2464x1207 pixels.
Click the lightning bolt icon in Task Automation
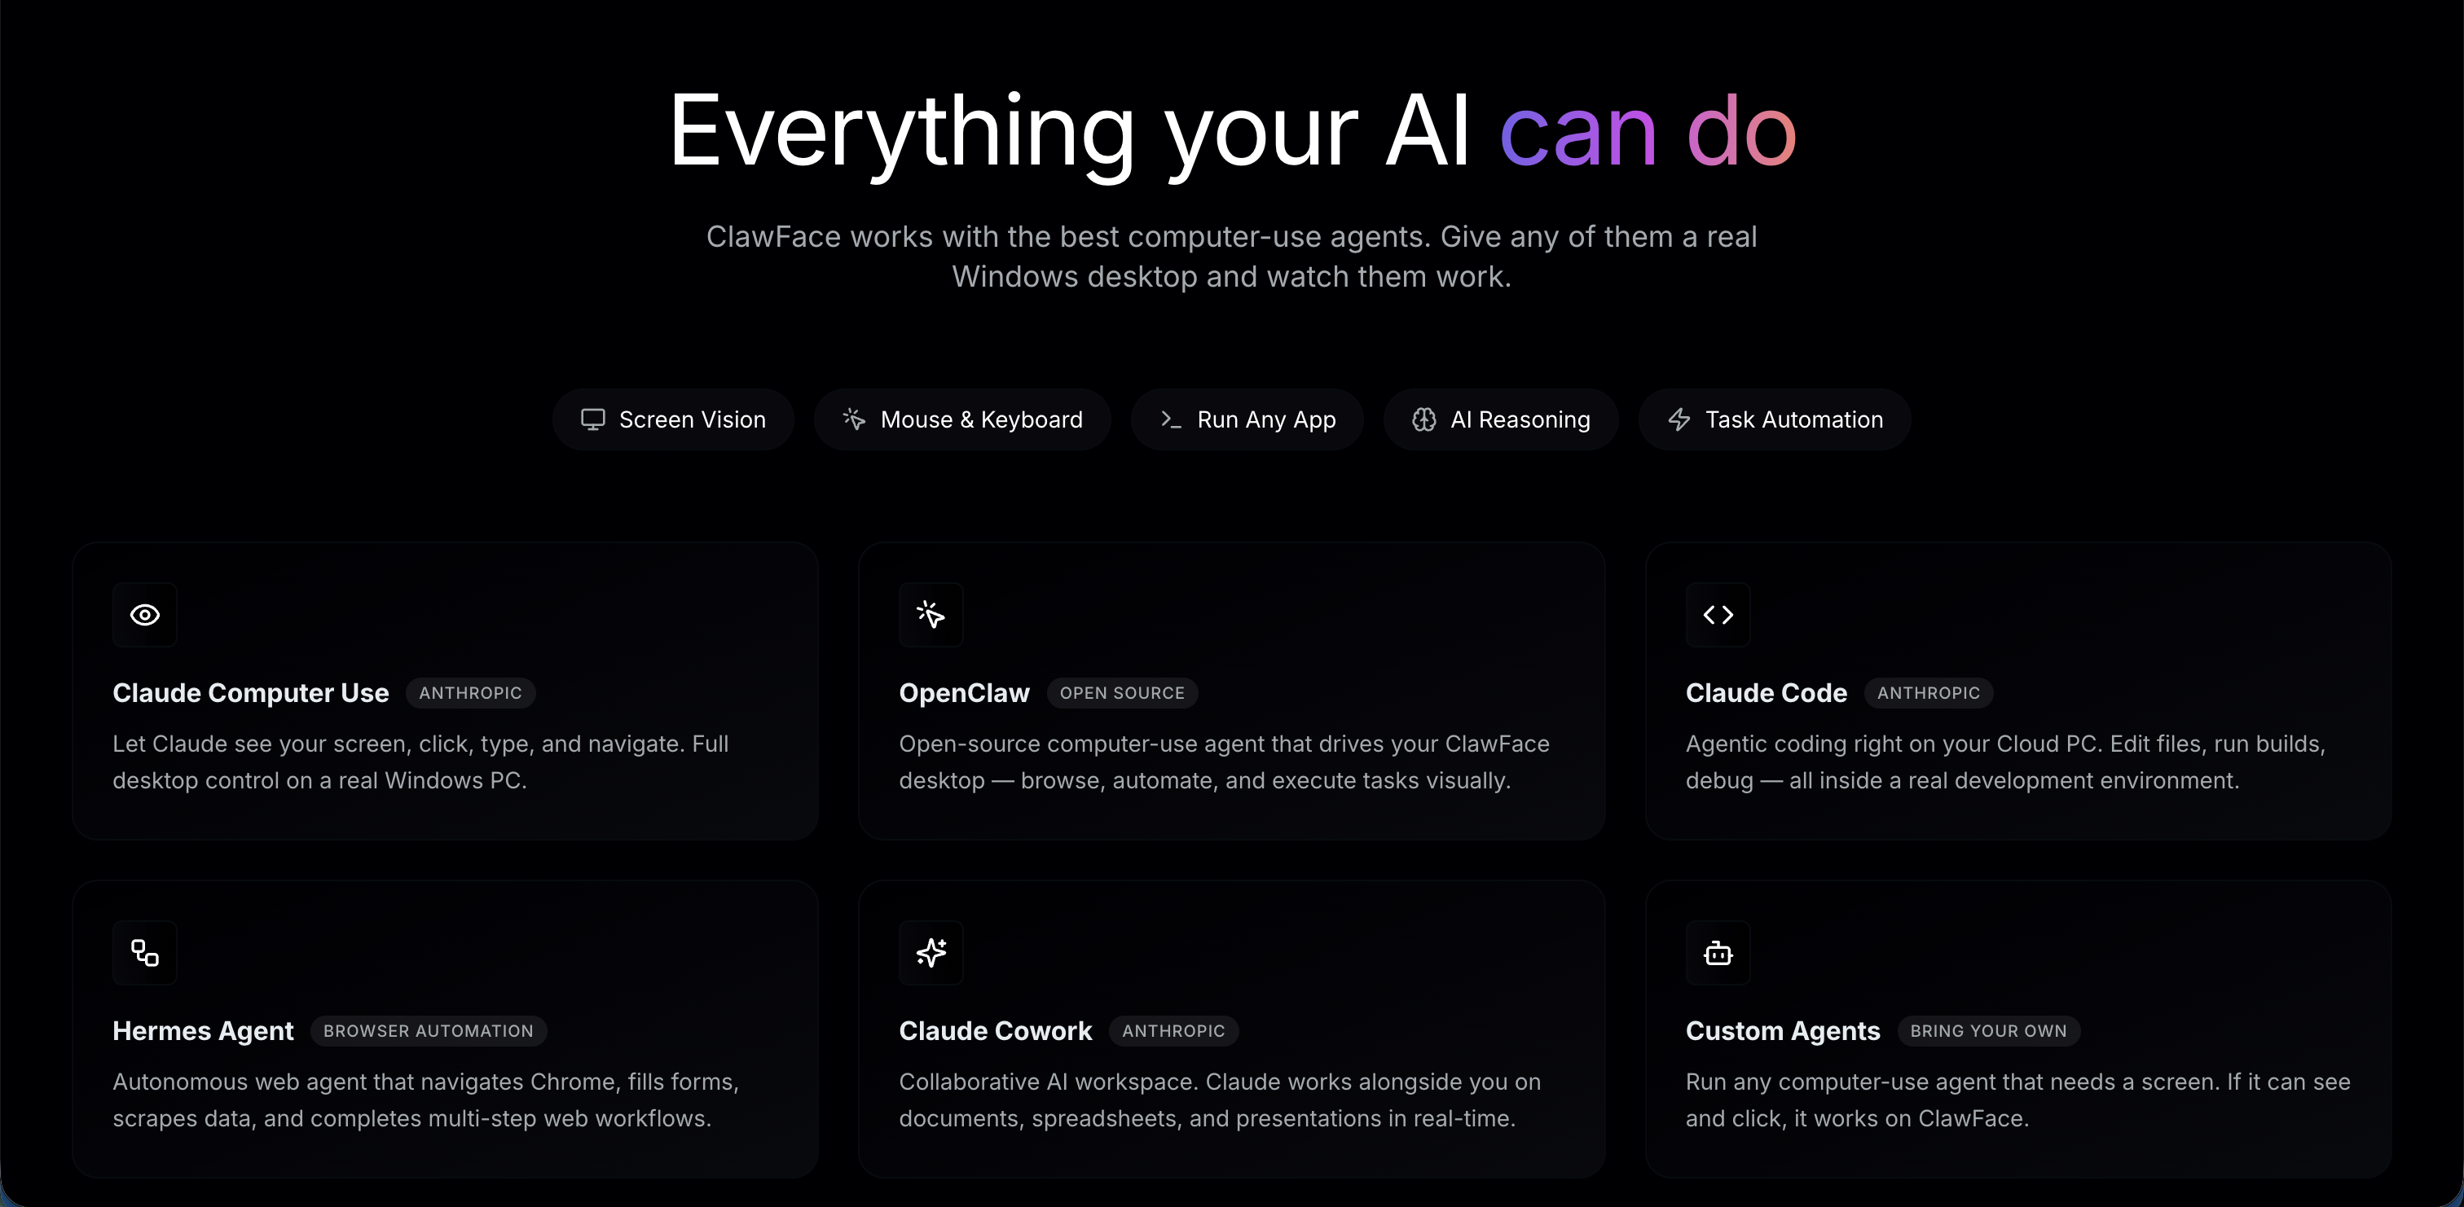point(1679,420)
